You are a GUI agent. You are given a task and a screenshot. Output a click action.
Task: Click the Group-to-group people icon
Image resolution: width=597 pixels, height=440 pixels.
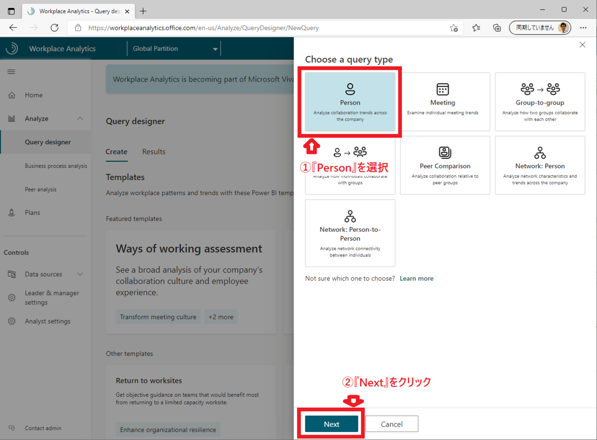(x=540, y=89)
